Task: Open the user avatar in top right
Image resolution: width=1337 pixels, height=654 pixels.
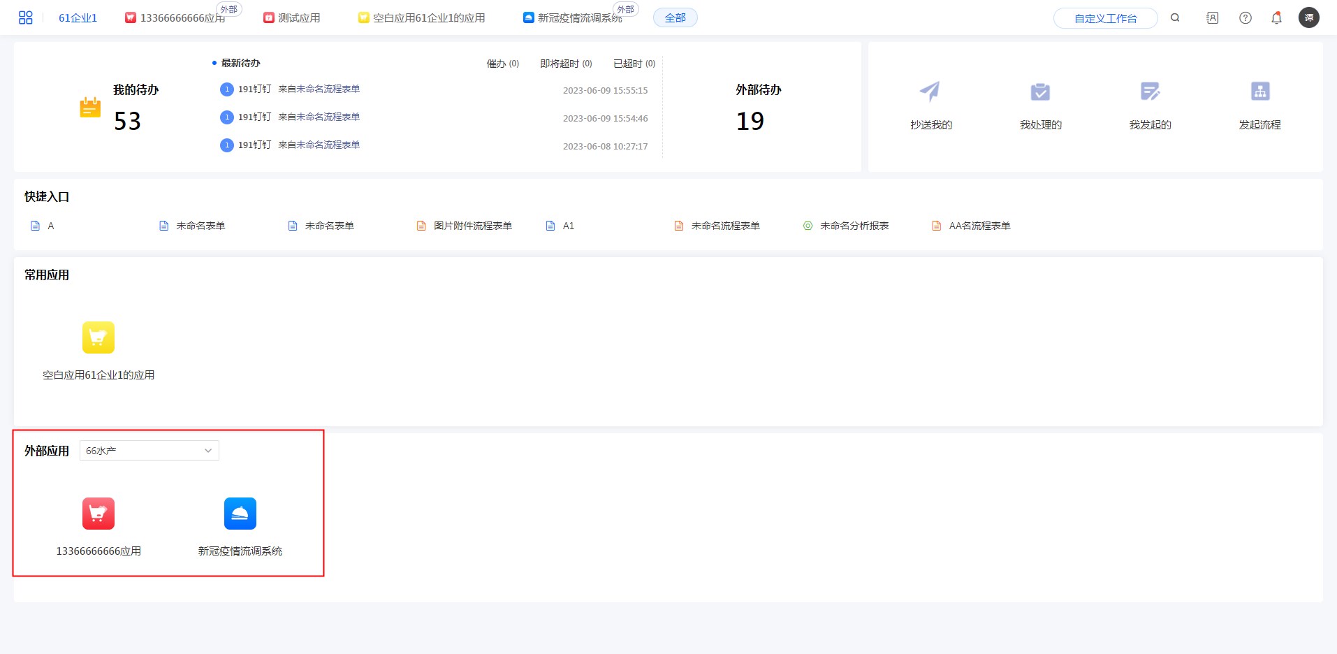Action: (1308, 18)
